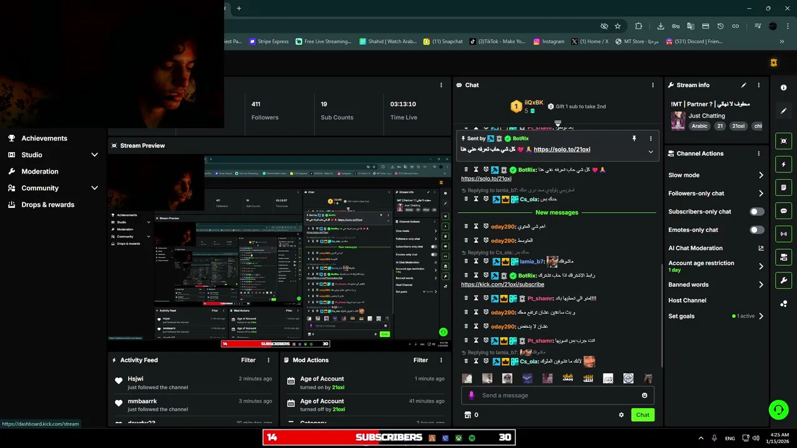Open the browser extensions puzzle icon

[x=638, y=26]
